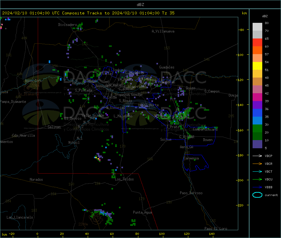Screen dimensions: 281x238
Task: Click the Cda_Amarilla map label
Action: coord(23,135)
